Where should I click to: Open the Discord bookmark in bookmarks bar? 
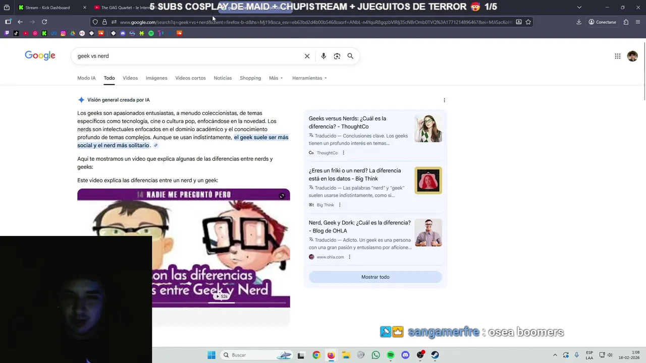tap(123, 33)
